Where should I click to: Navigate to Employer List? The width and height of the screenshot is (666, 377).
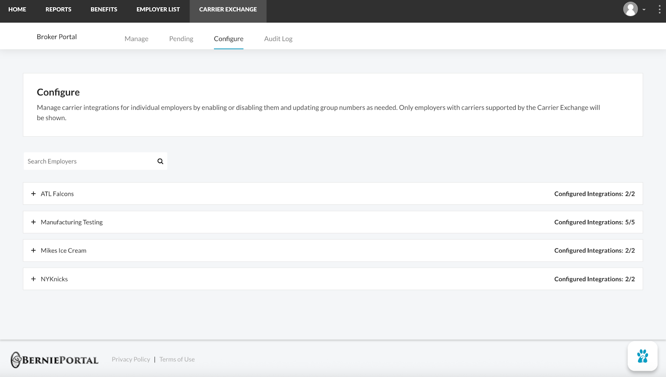point(158,9)
